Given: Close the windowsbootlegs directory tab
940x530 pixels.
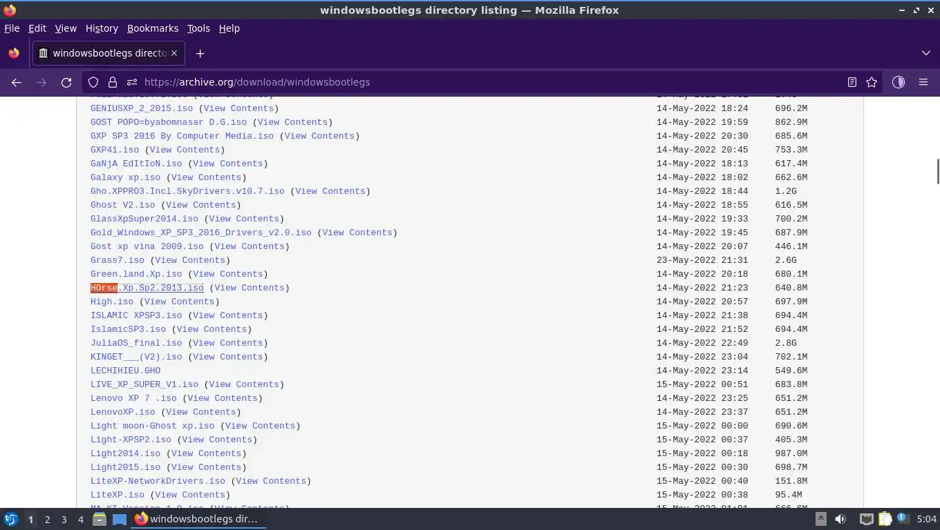Looking at the screenshot, I should tap(174, 53).
